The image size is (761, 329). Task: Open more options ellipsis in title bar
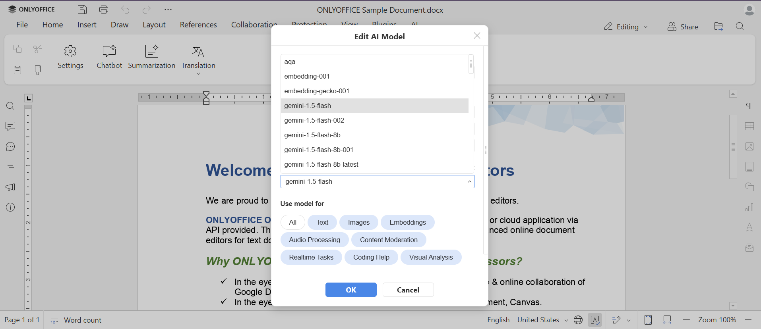coord(168,10)
